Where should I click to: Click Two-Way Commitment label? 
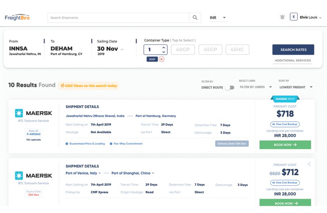pos(126,144)
